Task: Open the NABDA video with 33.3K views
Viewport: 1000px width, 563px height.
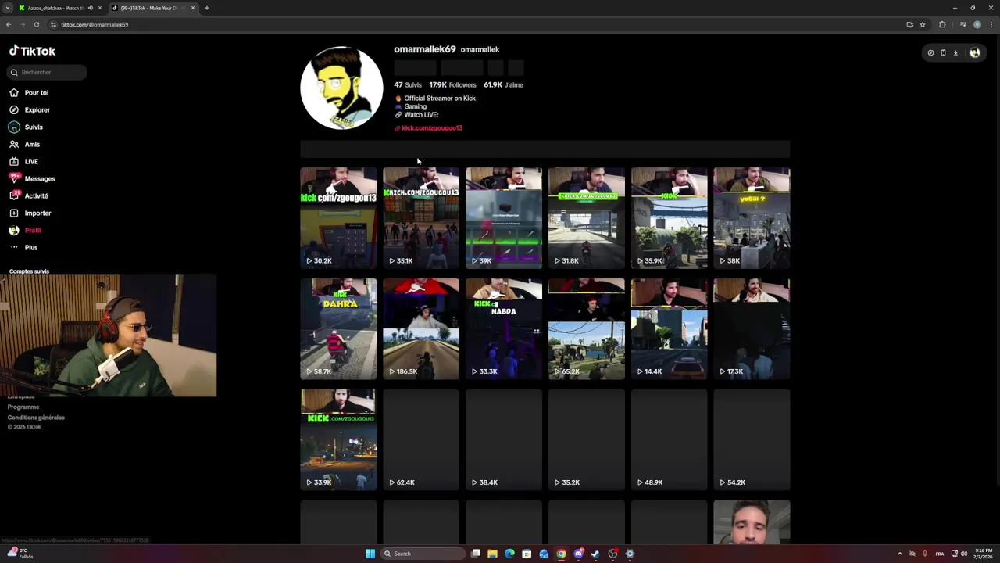Action: pyautogui.click(x=504, y=329)
